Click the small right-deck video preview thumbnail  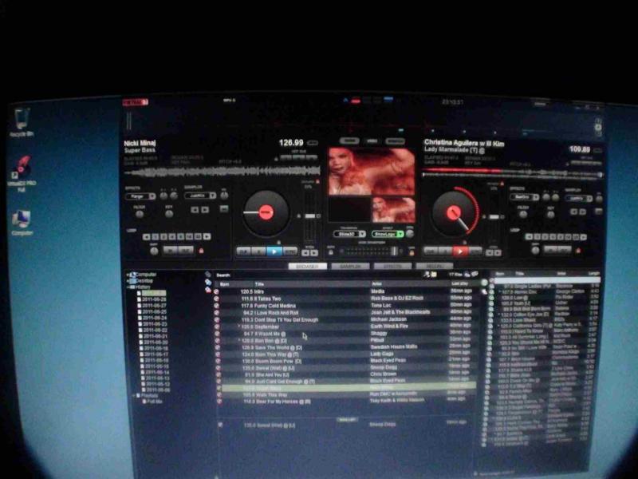click(393, 209)
